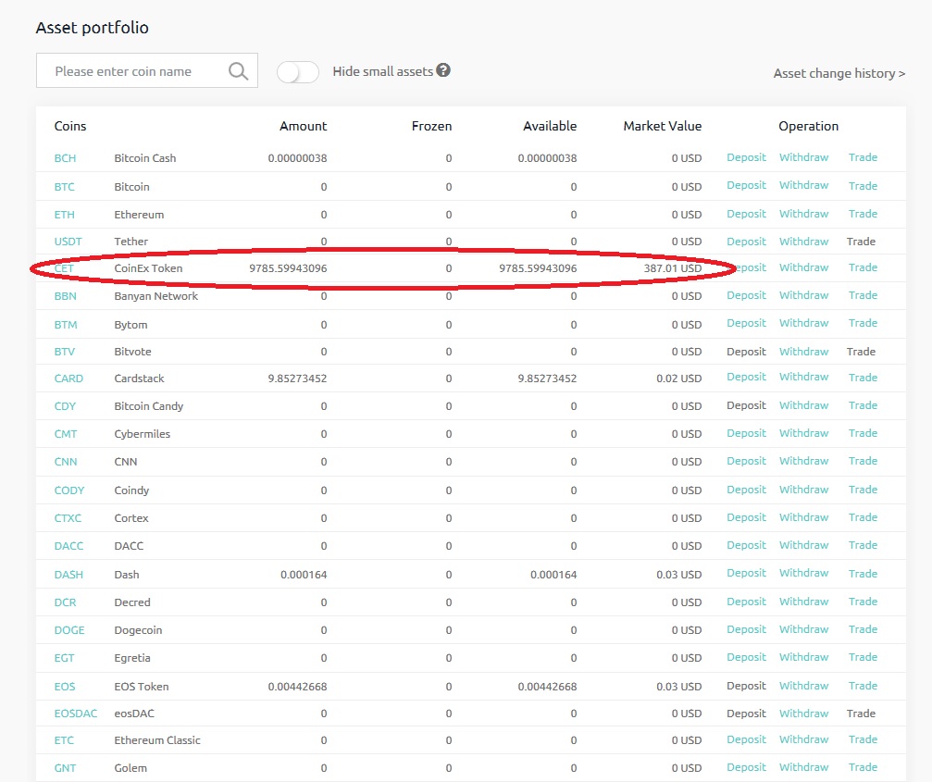This screenshot has width=932, height=782.
Task: Focus the coin name search field
Action: [x=147, y=70]
